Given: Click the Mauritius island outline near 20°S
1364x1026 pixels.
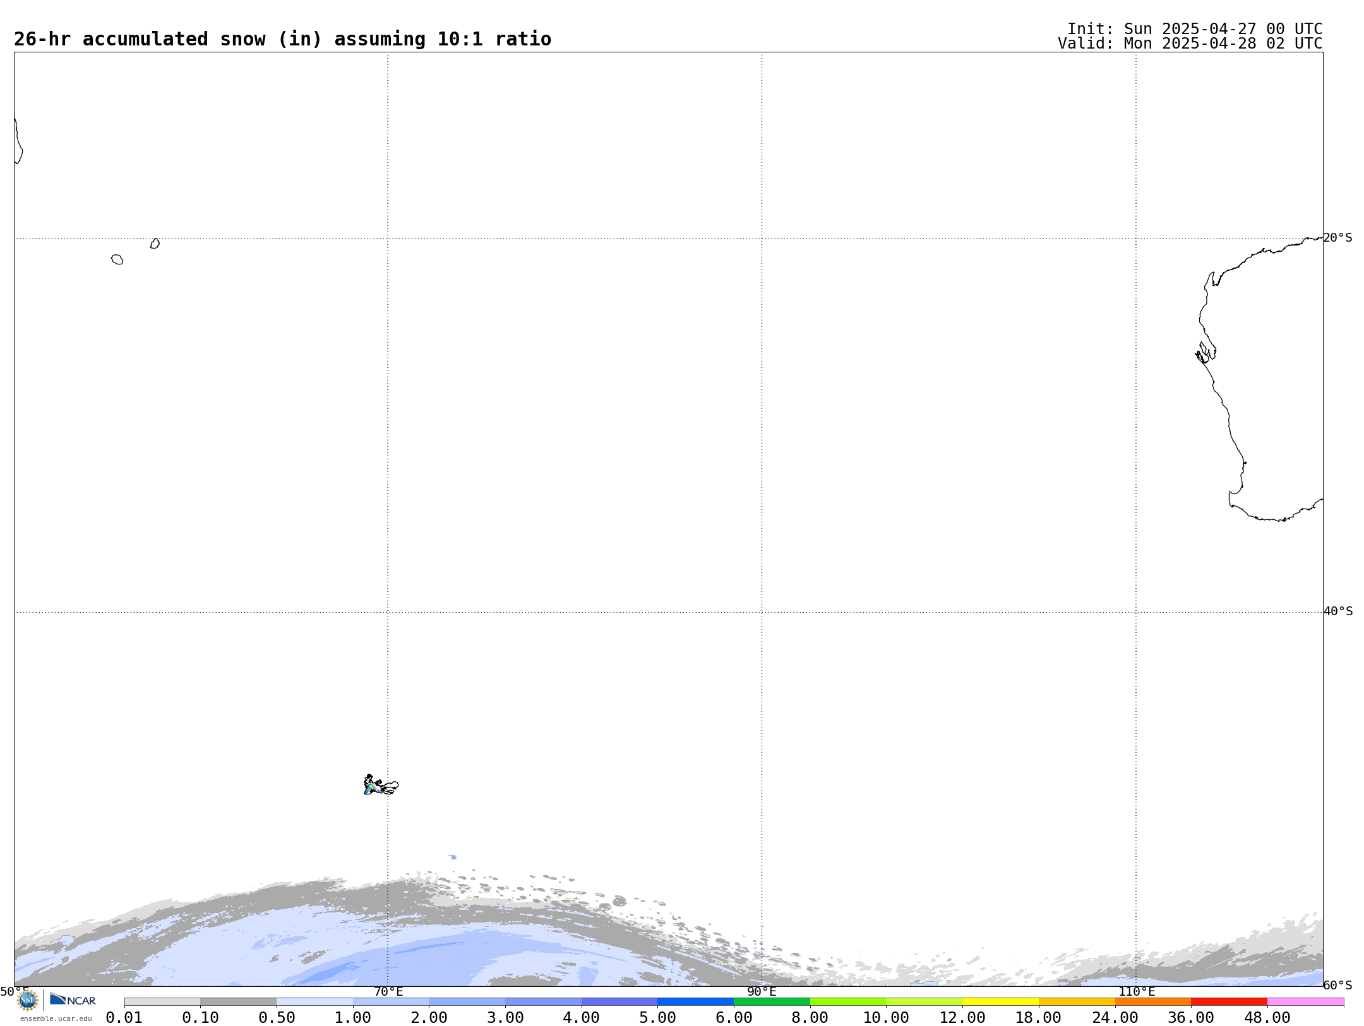Looking at the screenshot, I should click(155, 244).
